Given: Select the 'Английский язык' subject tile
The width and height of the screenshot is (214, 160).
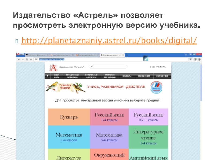Looking at the screenshot, I should click(148, 154).
